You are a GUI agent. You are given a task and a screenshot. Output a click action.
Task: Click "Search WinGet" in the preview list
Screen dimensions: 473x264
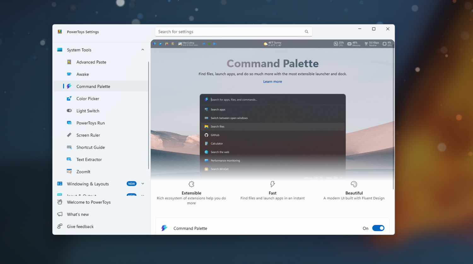pos(219,169)
